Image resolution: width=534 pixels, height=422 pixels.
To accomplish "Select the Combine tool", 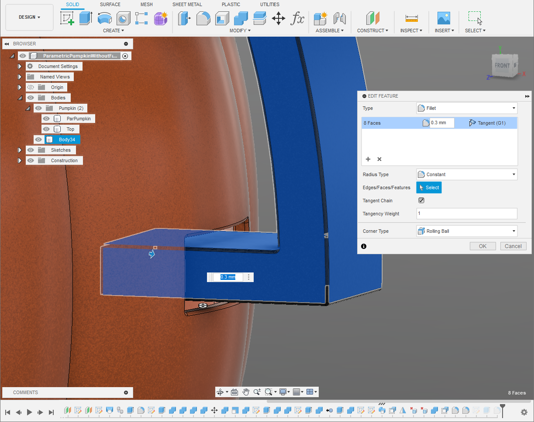I will [241, 18].
